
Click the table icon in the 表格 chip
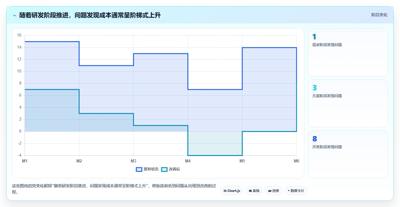coord(250,191)
